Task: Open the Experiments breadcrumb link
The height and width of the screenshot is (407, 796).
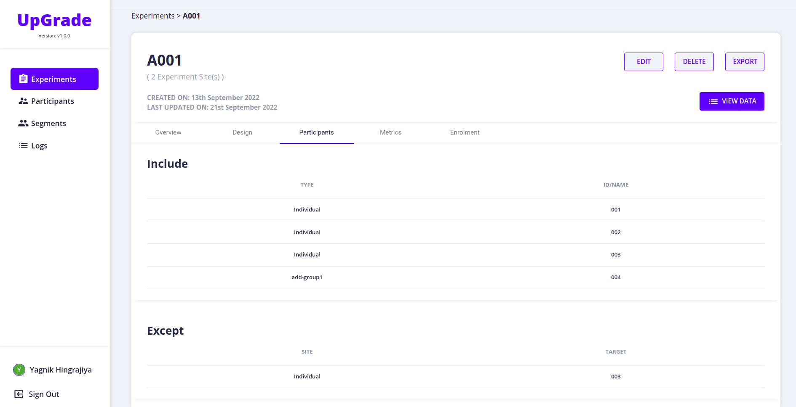Action: [x=152, y=16]
